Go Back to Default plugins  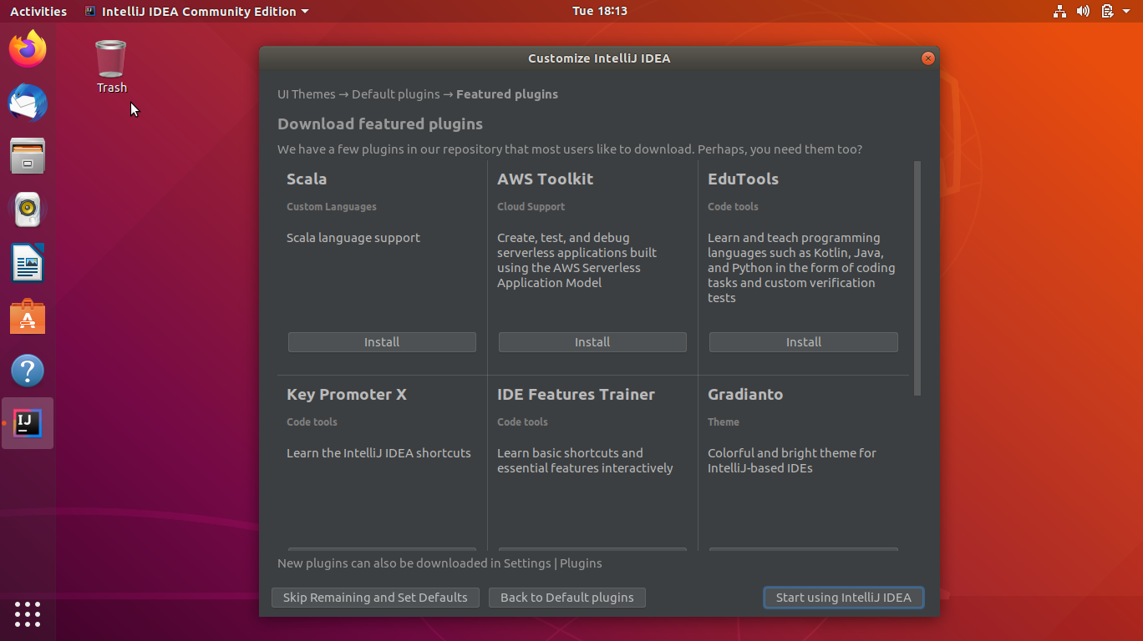566,597
